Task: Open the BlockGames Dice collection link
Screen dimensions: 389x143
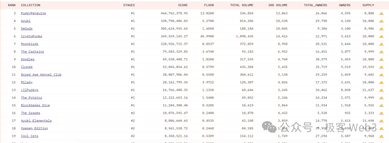Action: tap(35, 105)
